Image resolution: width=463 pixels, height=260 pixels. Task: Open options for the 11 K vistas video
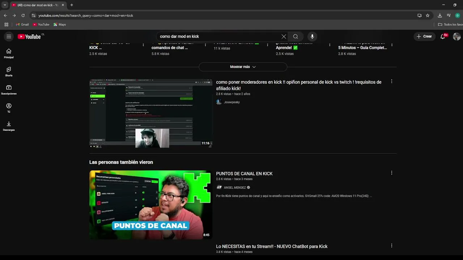pos(267,45)
